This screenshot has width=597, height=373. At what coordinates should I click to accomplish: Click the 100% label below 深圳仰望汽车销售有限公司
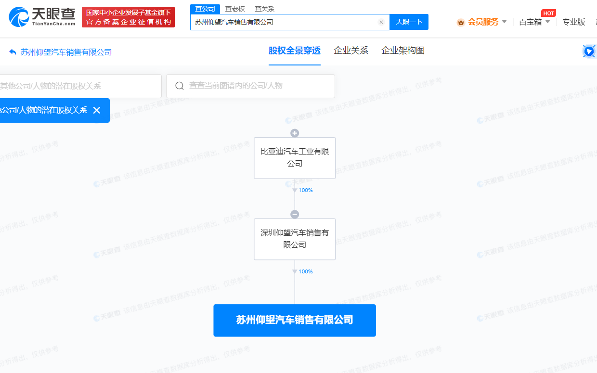(306, 271)
